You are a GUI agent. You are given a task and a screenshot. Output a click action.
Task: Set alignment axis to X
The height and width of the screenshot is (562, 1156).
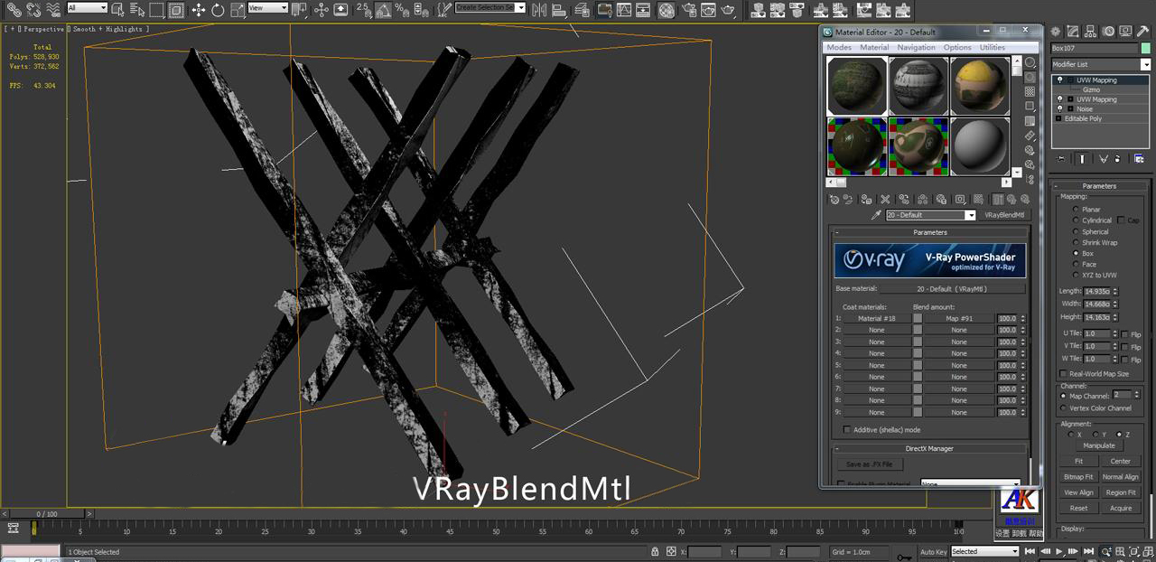tap(1072, 434)
